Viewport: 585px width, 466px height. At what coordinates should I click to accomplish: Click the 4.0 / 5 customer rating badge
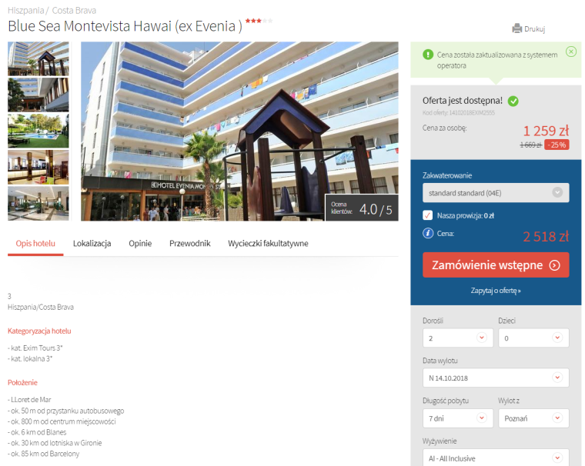(362, 208)
